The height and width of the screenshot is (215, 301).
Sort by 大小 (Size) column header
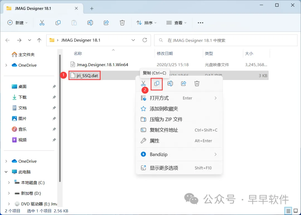[249, 54]
